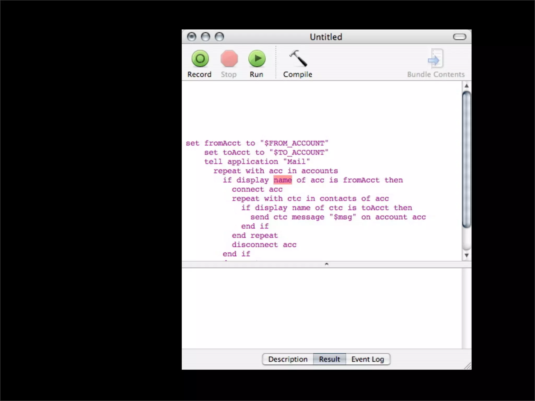Click the line "end repeat"
The width and height of the screenshot is (535, 401).
pos(255,235)
